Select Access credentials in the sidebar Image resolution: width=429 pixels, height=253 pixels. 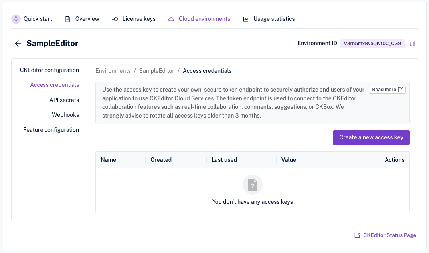click(54, 85)
